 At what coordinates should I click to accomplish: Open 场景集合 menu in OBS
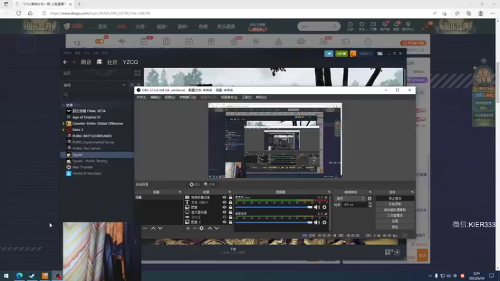click(229, 97)
